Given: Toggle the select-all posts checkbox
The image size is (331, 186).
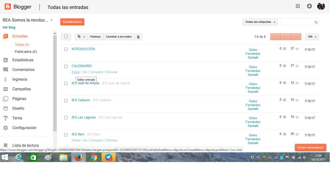Looking at the screenshot, I should click(x=66, y=37).
